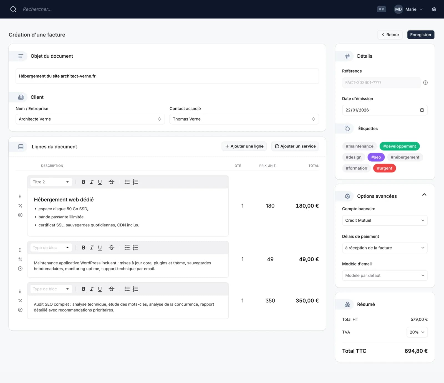Click the reference info icon
The image size is (444, 383).
(x=425, y=83)
